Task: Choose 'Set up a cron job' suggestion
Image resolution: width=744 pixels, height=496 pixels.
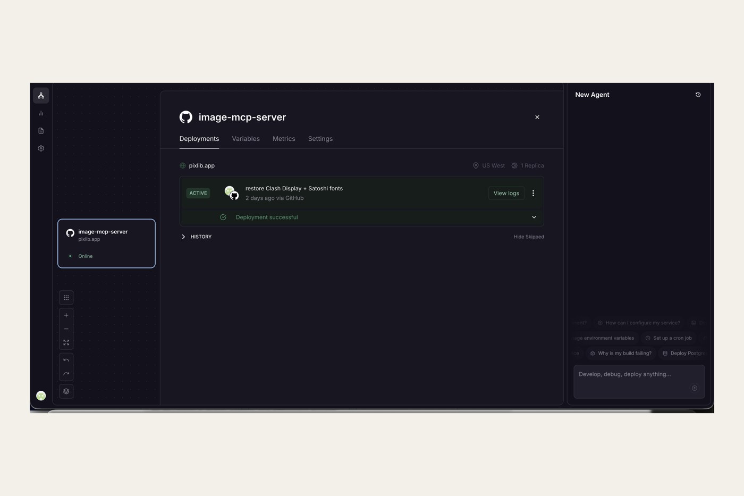Action: click(x=669, y=338)
